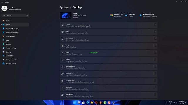Image resolution: width=188 pixels, height=105 pixels.
Task: Click the Multi-tasking windows icon
Action: point(63,74)
